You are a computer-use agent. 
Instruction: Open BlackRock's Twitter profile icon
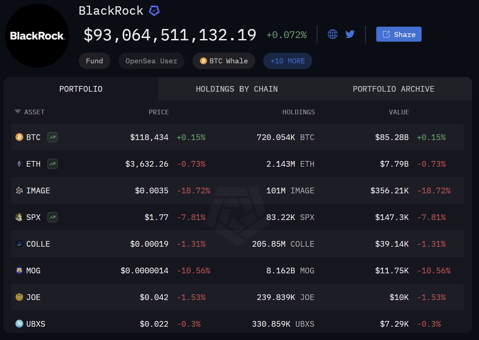point(350,34)
